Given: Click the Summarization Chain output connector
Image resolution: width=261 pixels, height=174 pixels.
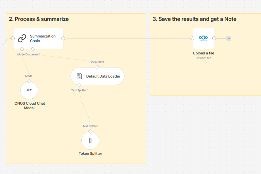Looking at the screenshot, I should coord(63,38).
